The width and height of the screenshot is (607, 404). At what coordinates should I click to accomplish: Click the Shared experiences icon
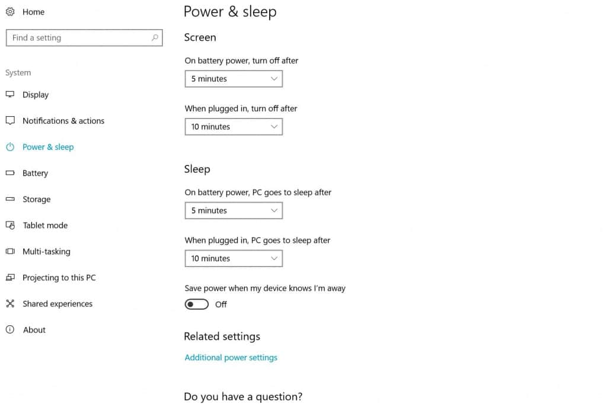[10, 304]
